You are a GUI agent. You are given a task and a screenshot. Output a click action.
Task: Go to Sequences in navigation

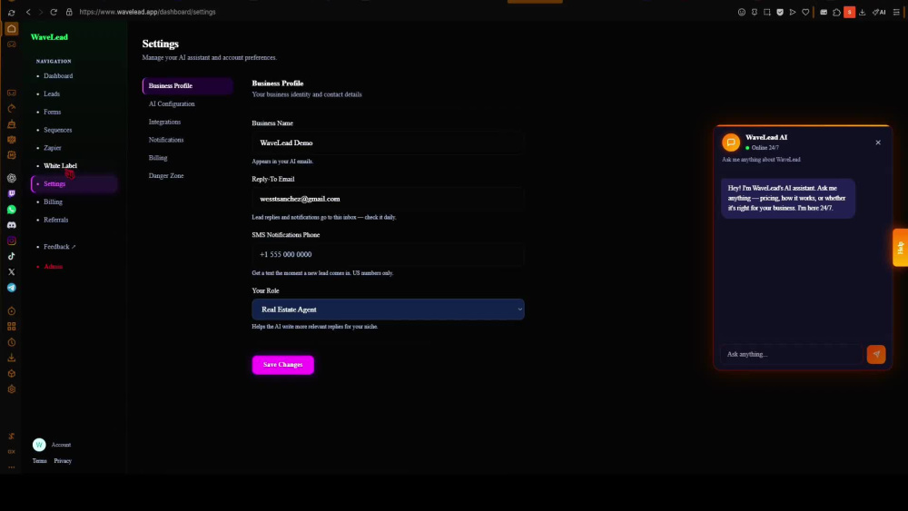(58, 130)
